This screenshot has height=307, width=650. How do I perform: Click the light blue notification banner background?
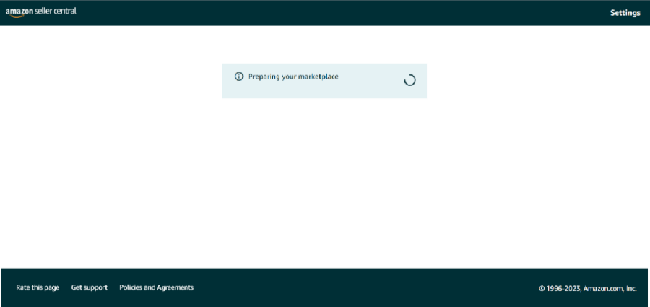tap(324, 90)
